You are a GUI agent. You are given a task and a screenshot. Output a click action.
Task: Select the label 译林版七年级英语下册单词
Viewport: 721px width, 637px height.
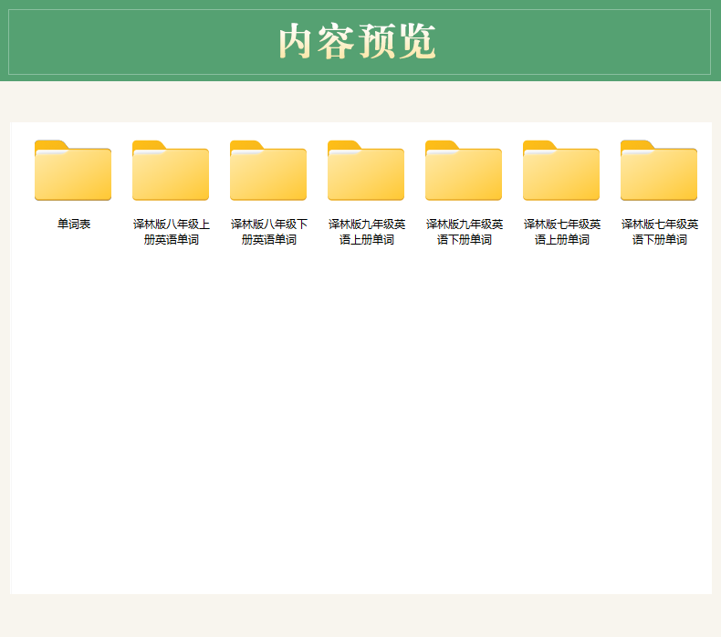click(x=660, y=232)
